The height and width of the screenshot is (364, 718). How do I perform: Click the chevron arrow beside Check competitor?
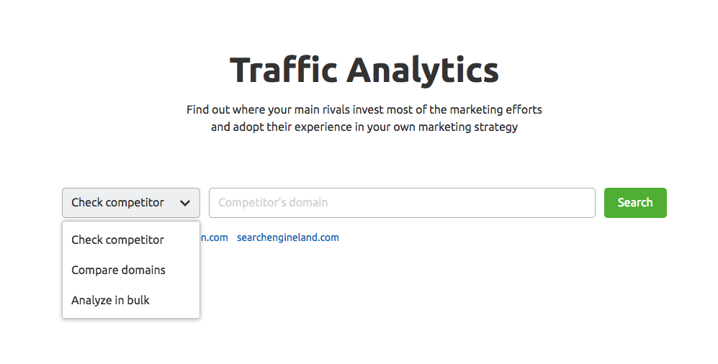[x=185, y=203]
